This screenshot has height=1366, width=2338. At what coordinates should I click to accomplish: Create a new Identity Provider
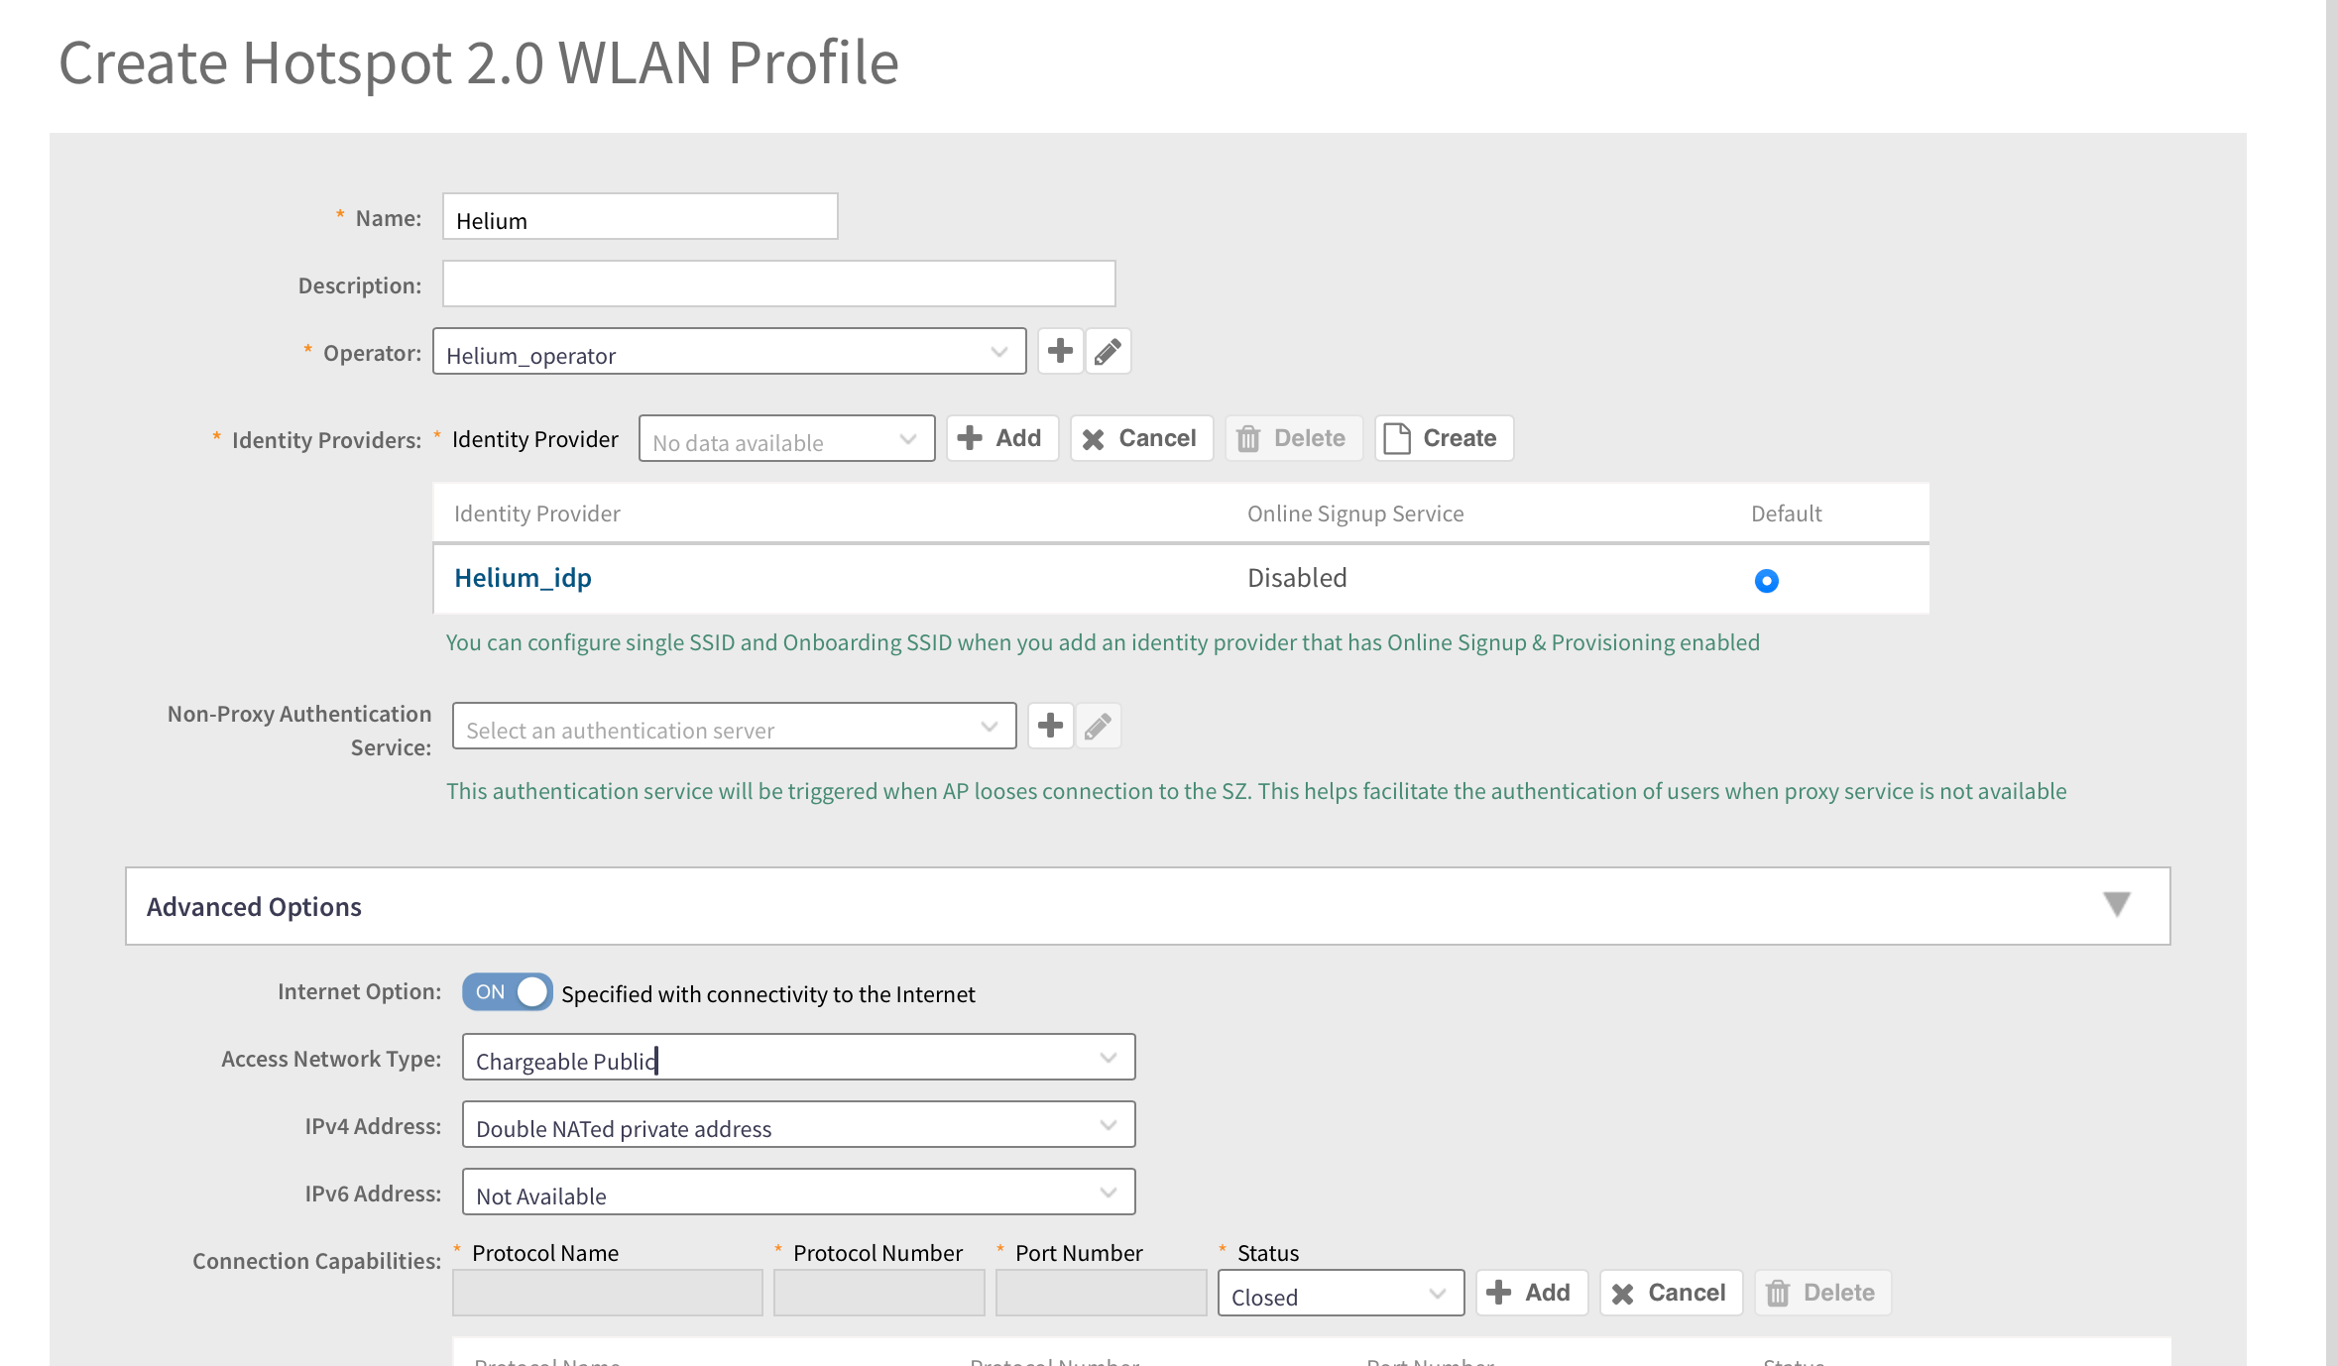click(1443, 438)
